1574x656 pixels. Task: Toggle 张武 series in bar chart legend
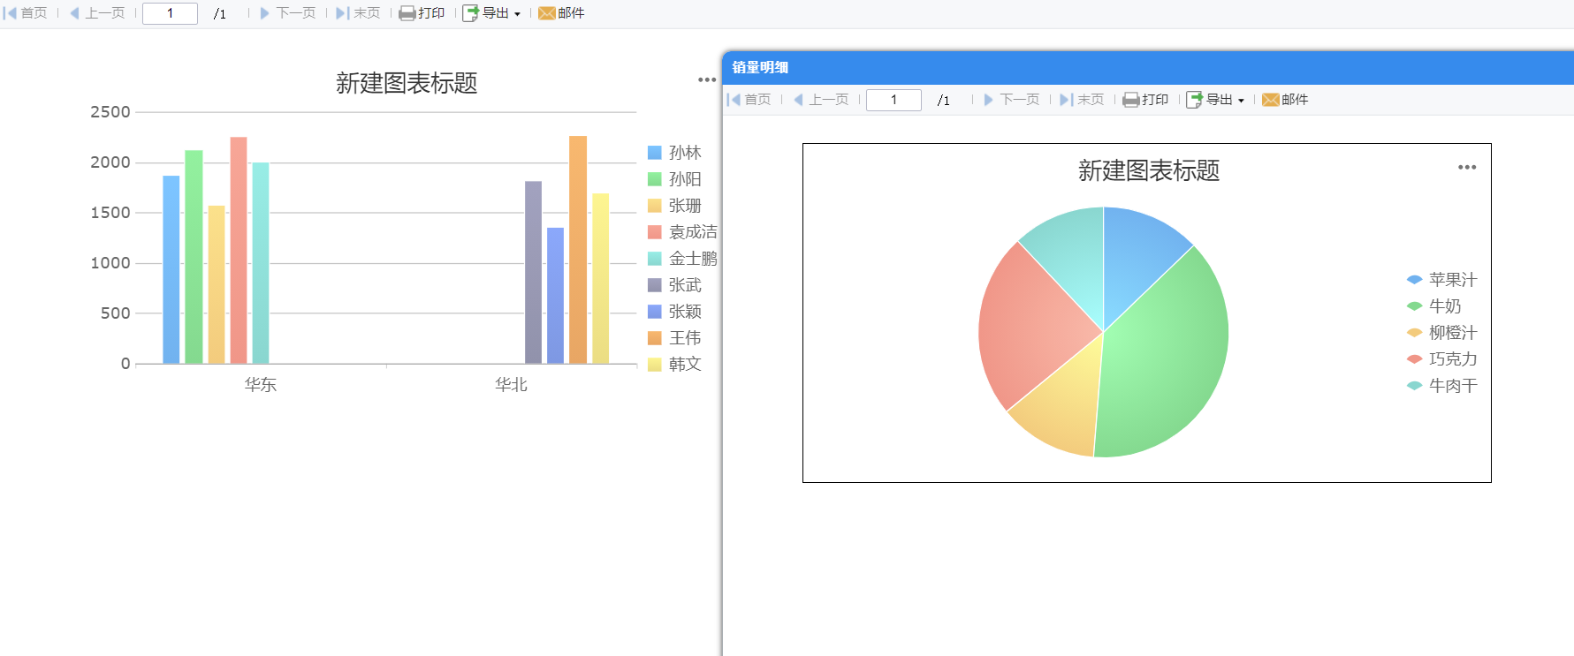(x=674, y=285)
